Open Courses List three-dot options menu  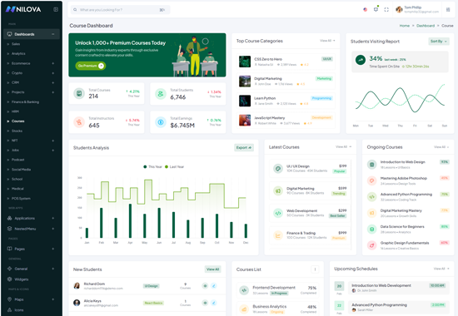pos(315,269)
